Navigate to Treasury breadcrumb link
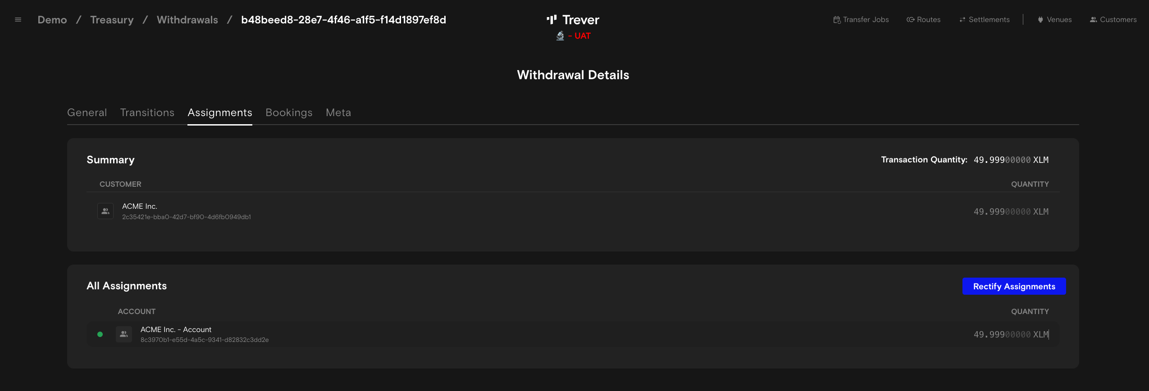Screen dimensions: 1149x391 tap(112, 20)
